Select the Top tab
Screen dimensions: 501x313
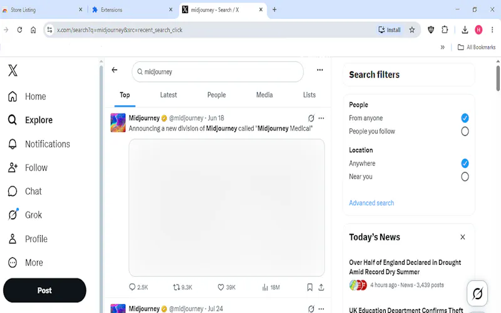(x=125, y=95)
